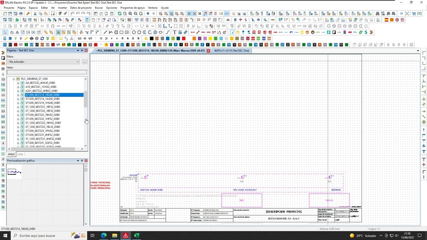Image resolution: width=427 pixels, height=240 pixels.
Task: Select tree page S71200_6ES7214_1HG40_0XB0
Action: coord(42,103)
